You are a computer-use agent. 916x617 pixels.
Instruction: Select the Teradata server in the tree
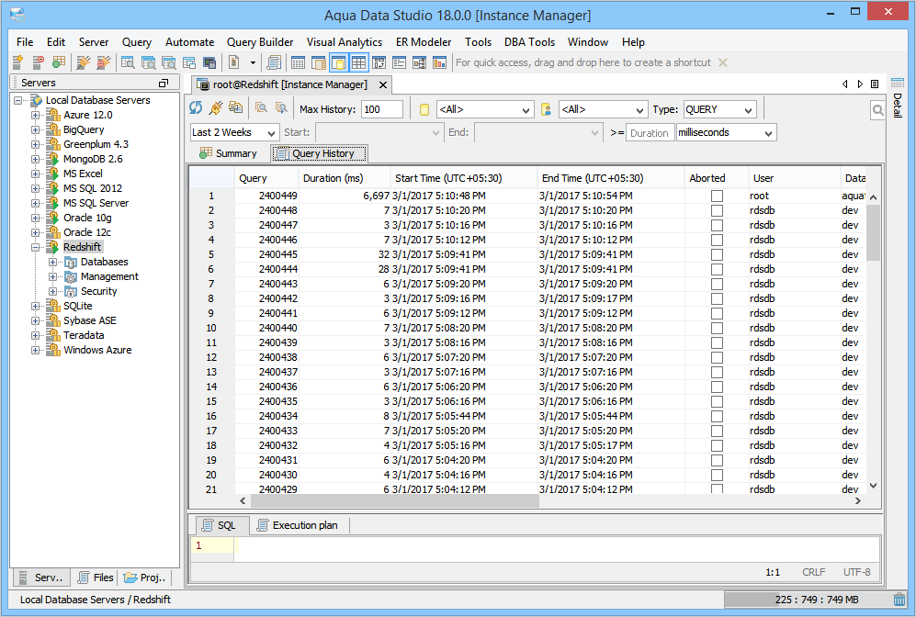click(x=84, y=335)
